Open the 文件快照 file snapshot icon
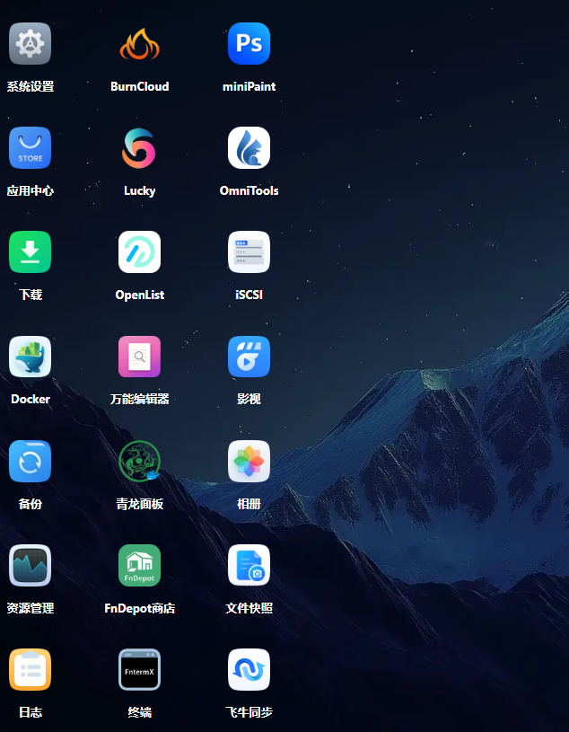Viewport: 569px width, 732px height. 249,565
